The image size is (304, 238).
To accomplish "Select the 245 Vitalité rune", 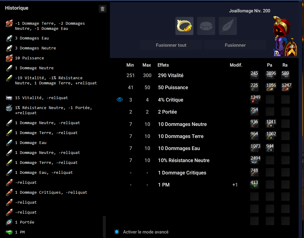I will coord(254,75).
